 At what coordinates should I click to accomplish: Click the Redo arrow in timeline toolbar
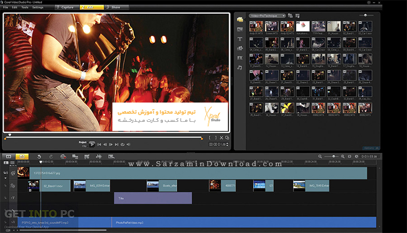51,156
